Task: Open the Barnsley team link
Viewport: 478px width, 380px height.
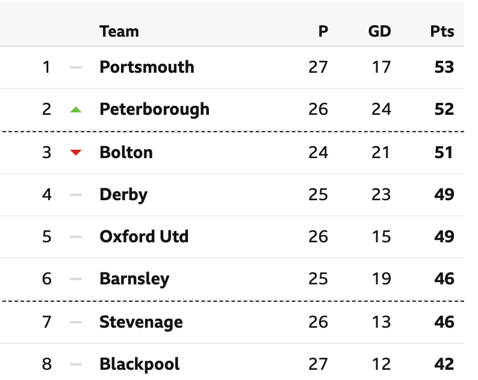Action: (x=134, y=279)
